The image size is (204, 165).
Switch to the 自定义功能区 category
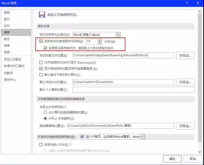coord(12,59)
